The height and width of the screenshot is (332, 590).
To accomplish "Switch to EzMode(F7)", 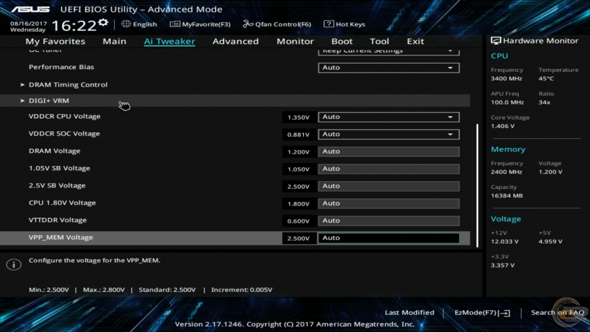I will click(x=476, y=313).
